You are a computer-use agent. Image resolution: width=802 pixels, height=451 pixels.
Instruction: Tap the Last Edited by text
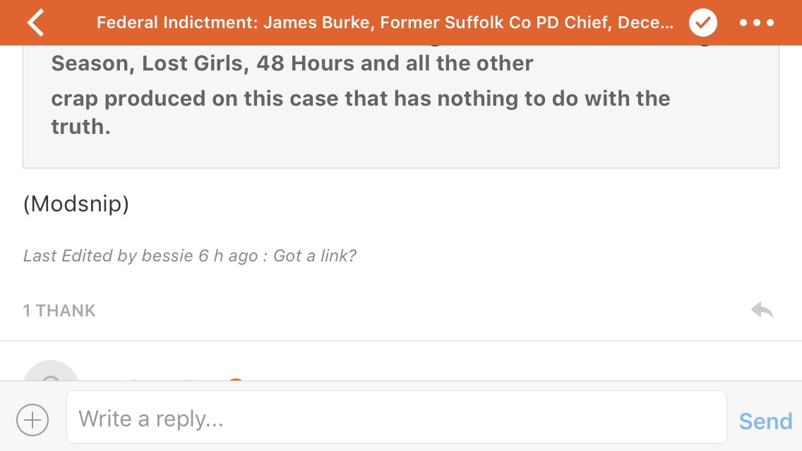point(79,256)
